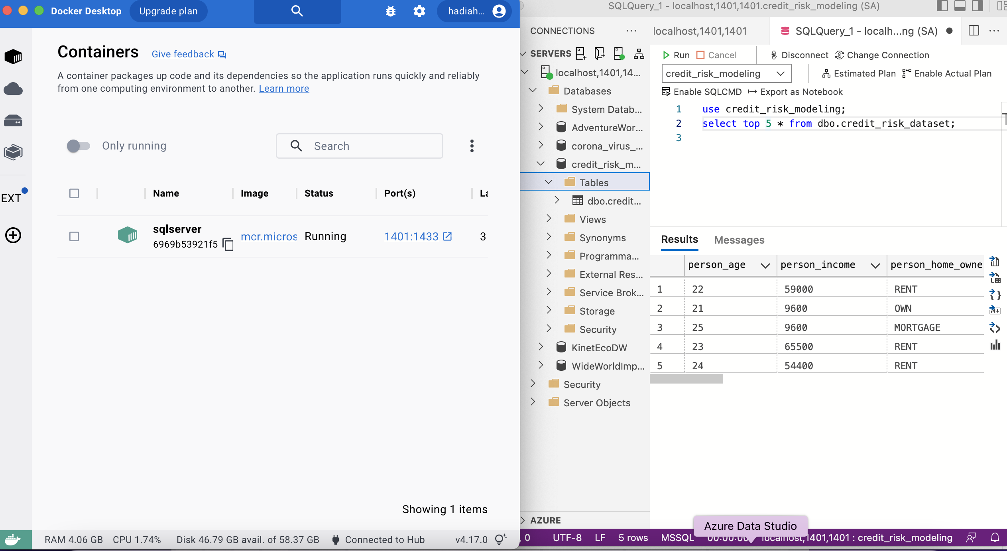Toggle secondary sidebar layout icon

point(977,6)
